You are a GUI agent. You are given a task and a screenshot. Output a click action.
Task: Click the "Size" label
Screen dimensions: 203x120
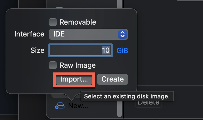point(37,51)
